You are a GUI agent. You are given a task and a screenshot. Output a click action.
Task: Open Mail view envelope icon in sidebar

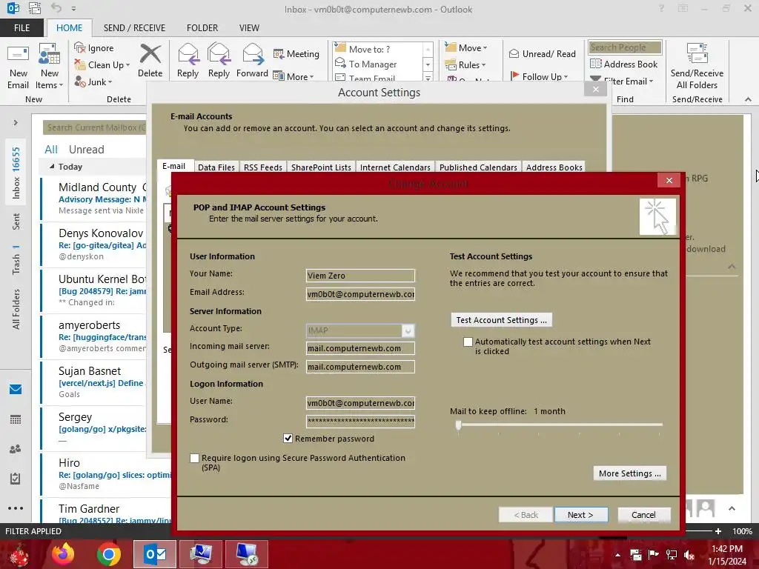coord(16,389)
